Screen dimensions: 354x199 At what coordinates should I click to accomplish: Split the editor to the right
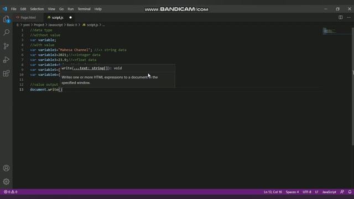click(341, 17)
